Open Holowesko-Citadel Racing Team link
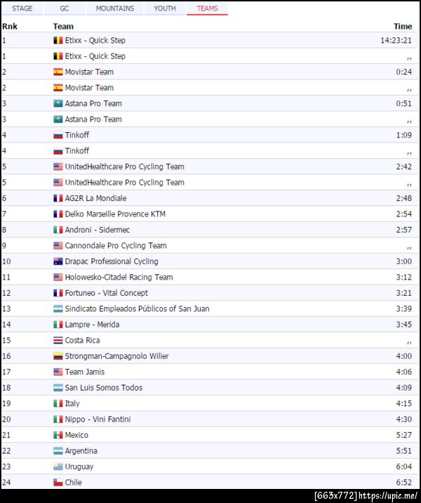The width and height of the screenshot is (421, 503). [119, 277]
